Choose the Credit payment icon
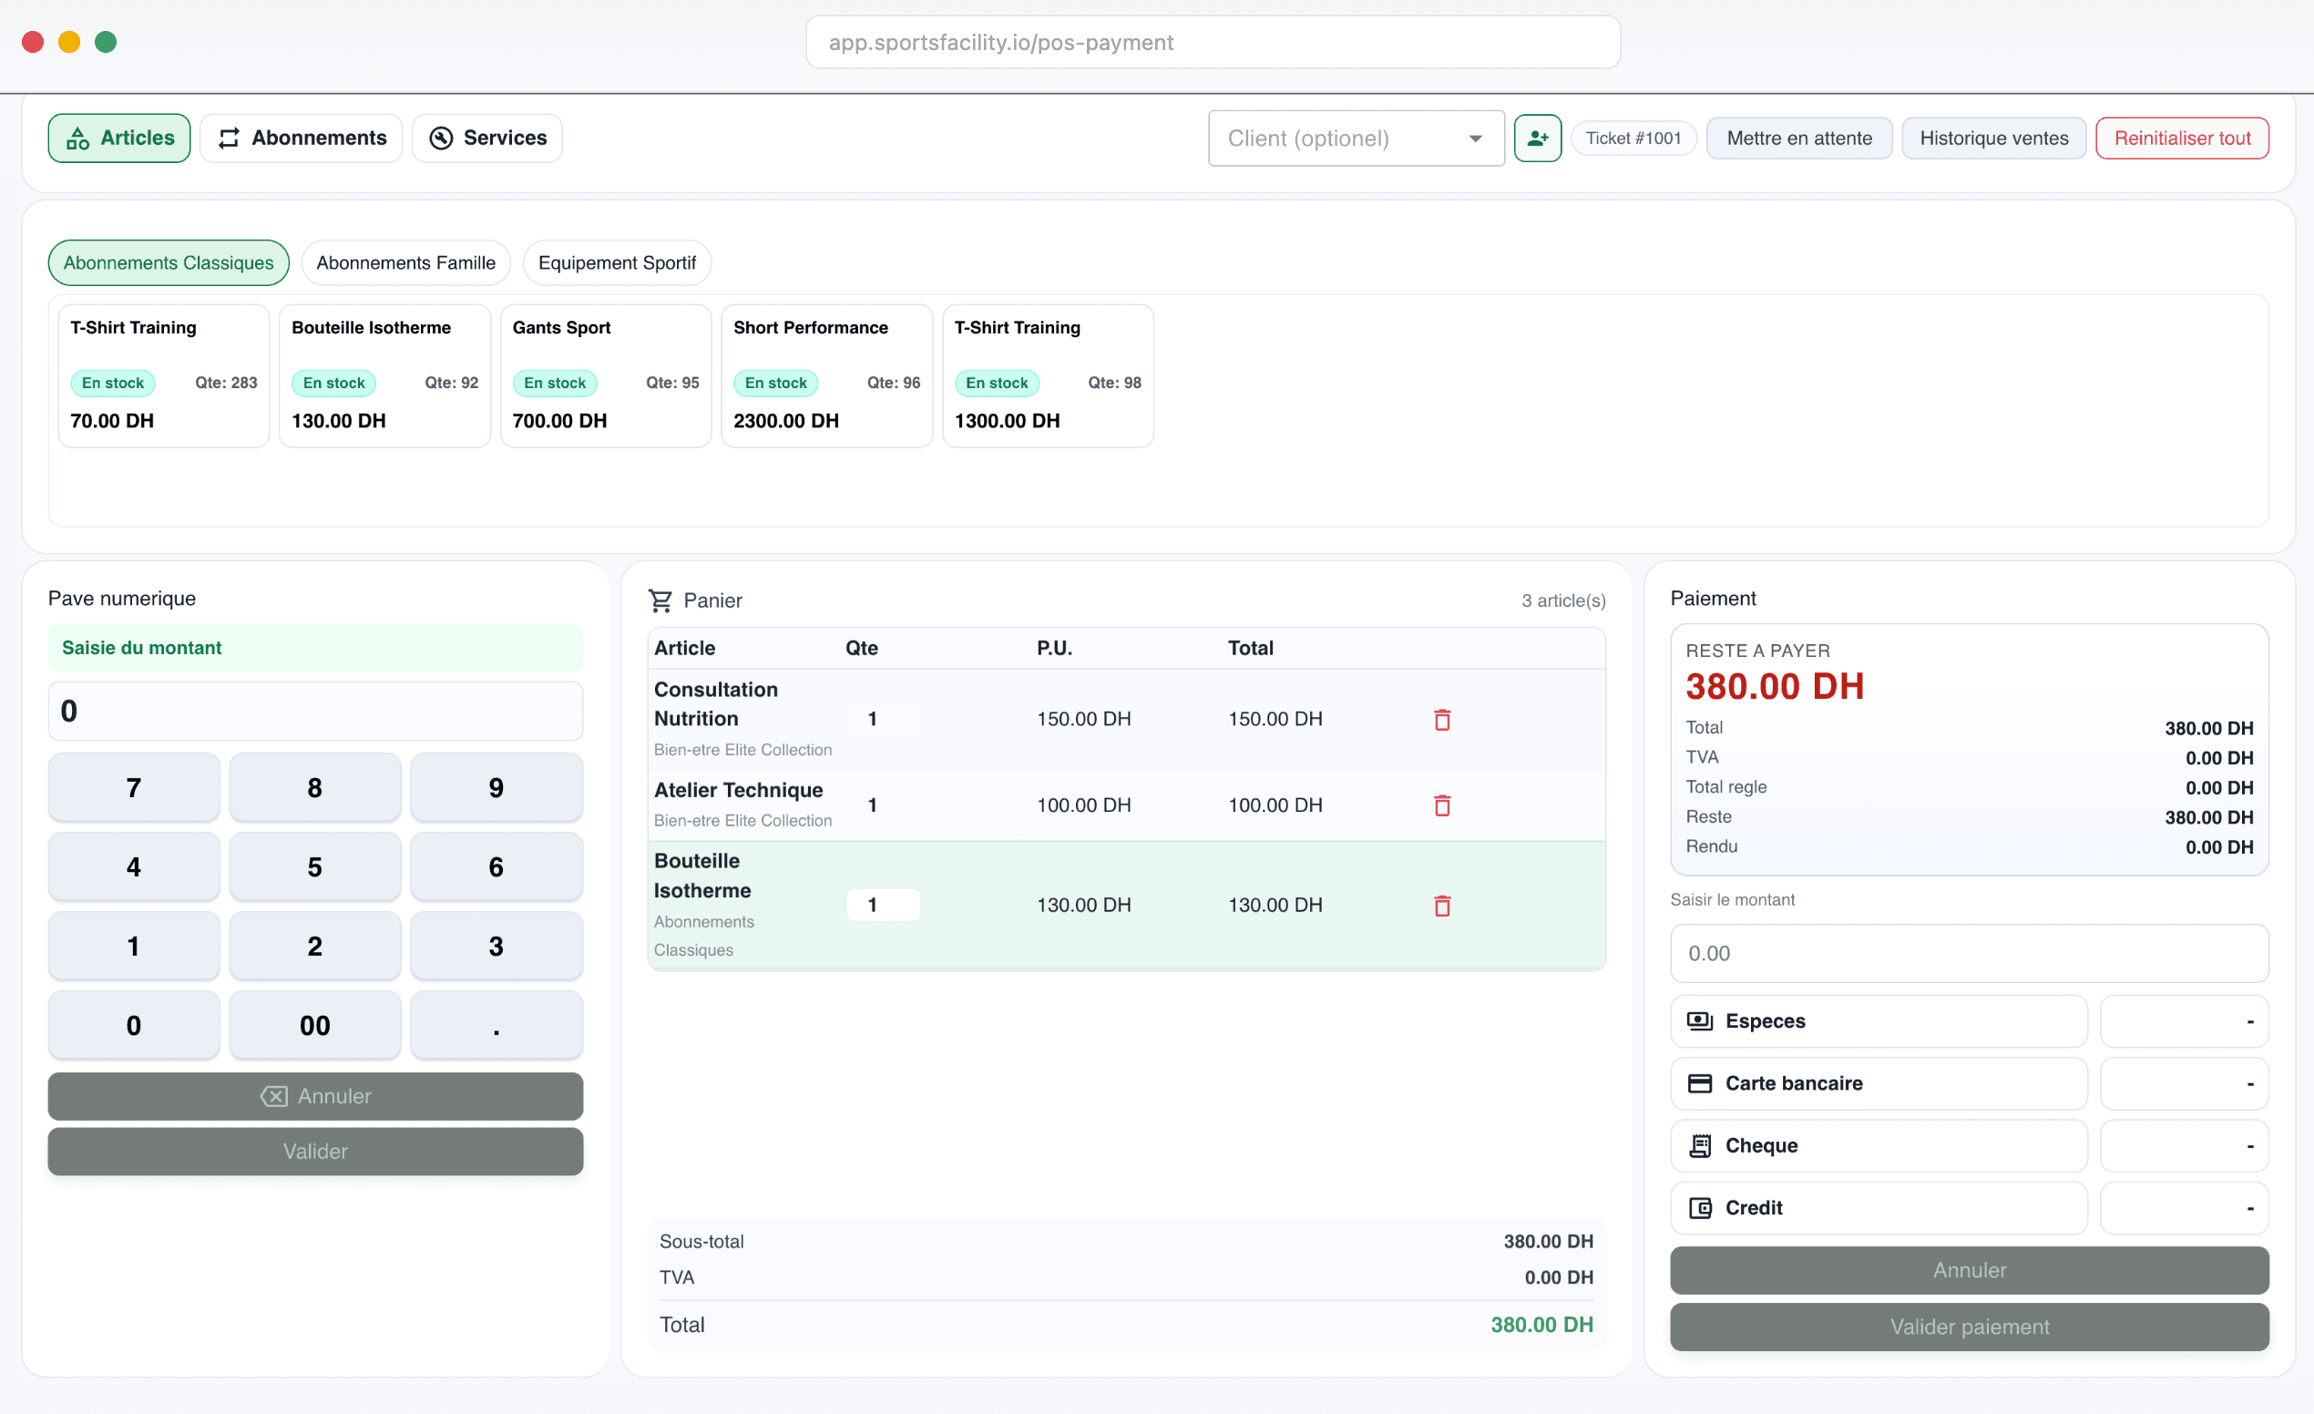 [x=1700, y=1207]
